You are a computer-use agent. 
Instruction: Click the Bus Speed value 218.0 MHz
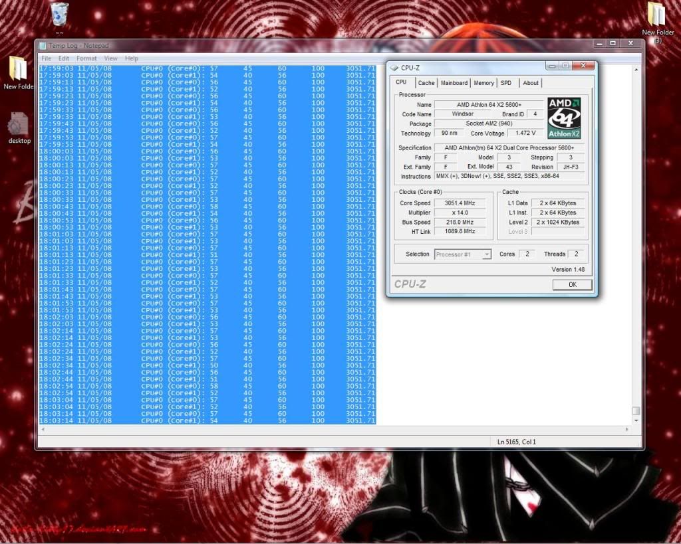coord(460,222)
